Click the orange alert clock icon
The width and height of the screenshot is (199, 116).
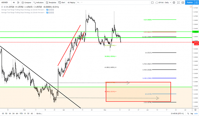tap(191, 7)
